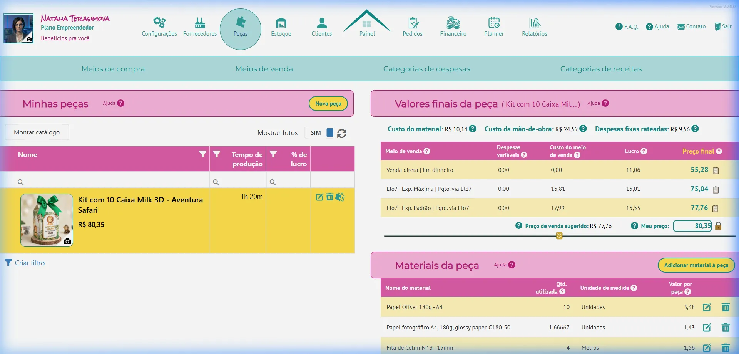The height and width of the screenshot is (354, 739).
Task: Click the clipboard icon beside Venda direta price
Action: click(x=716, y=169)
